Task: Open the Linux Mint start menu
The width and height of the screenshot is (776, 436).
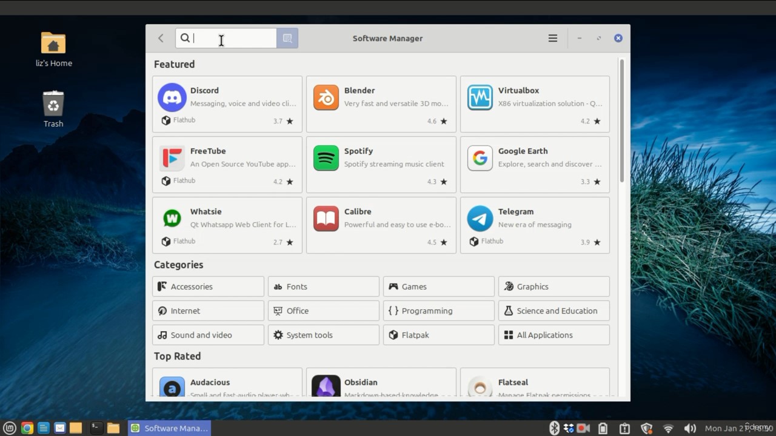Action: [x=10, y=428]
